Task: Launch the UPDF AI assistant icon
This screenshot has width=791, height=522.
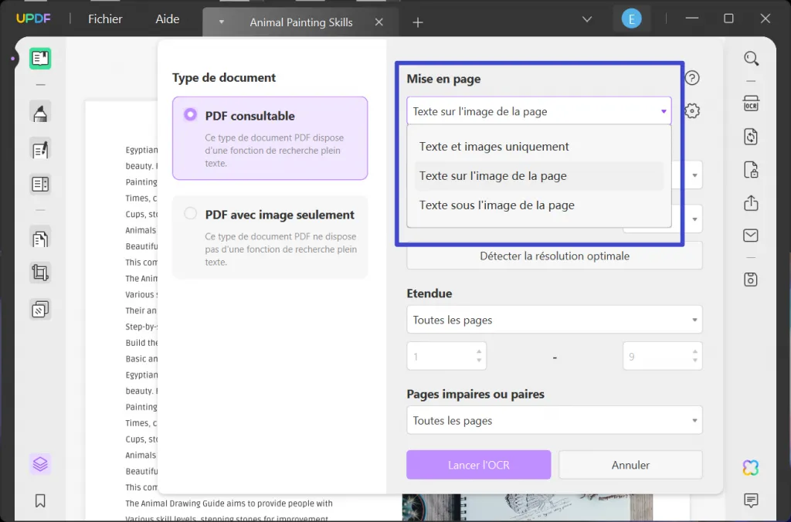Action: [x=750, y=467]
